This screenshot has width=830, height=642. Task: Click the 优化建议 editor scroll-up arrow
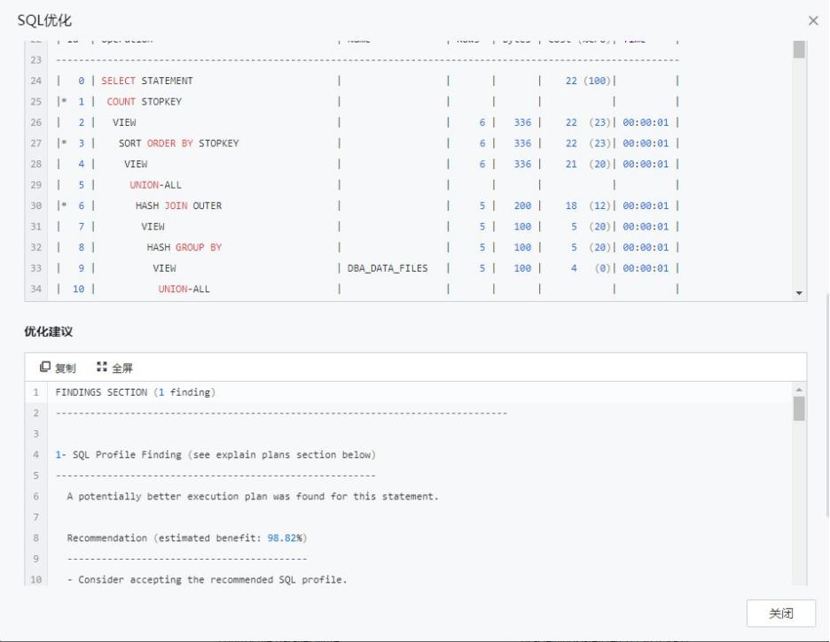799,390
